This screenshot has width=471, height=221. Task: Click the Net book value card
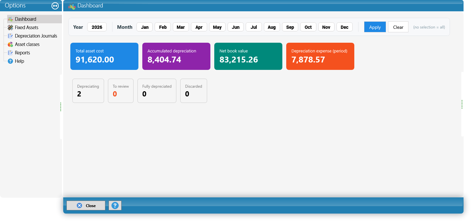248,56
